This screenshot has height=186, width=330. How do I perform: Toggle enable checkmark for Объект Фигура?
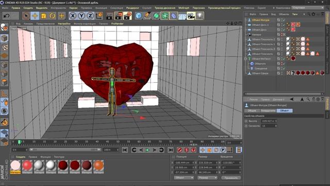click(x=284, y=20)
